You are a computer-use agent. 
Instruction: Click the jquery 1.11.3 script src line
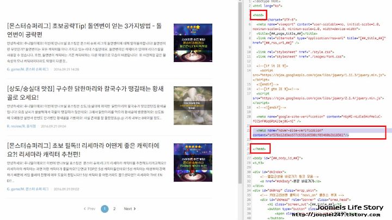point(319,75)
